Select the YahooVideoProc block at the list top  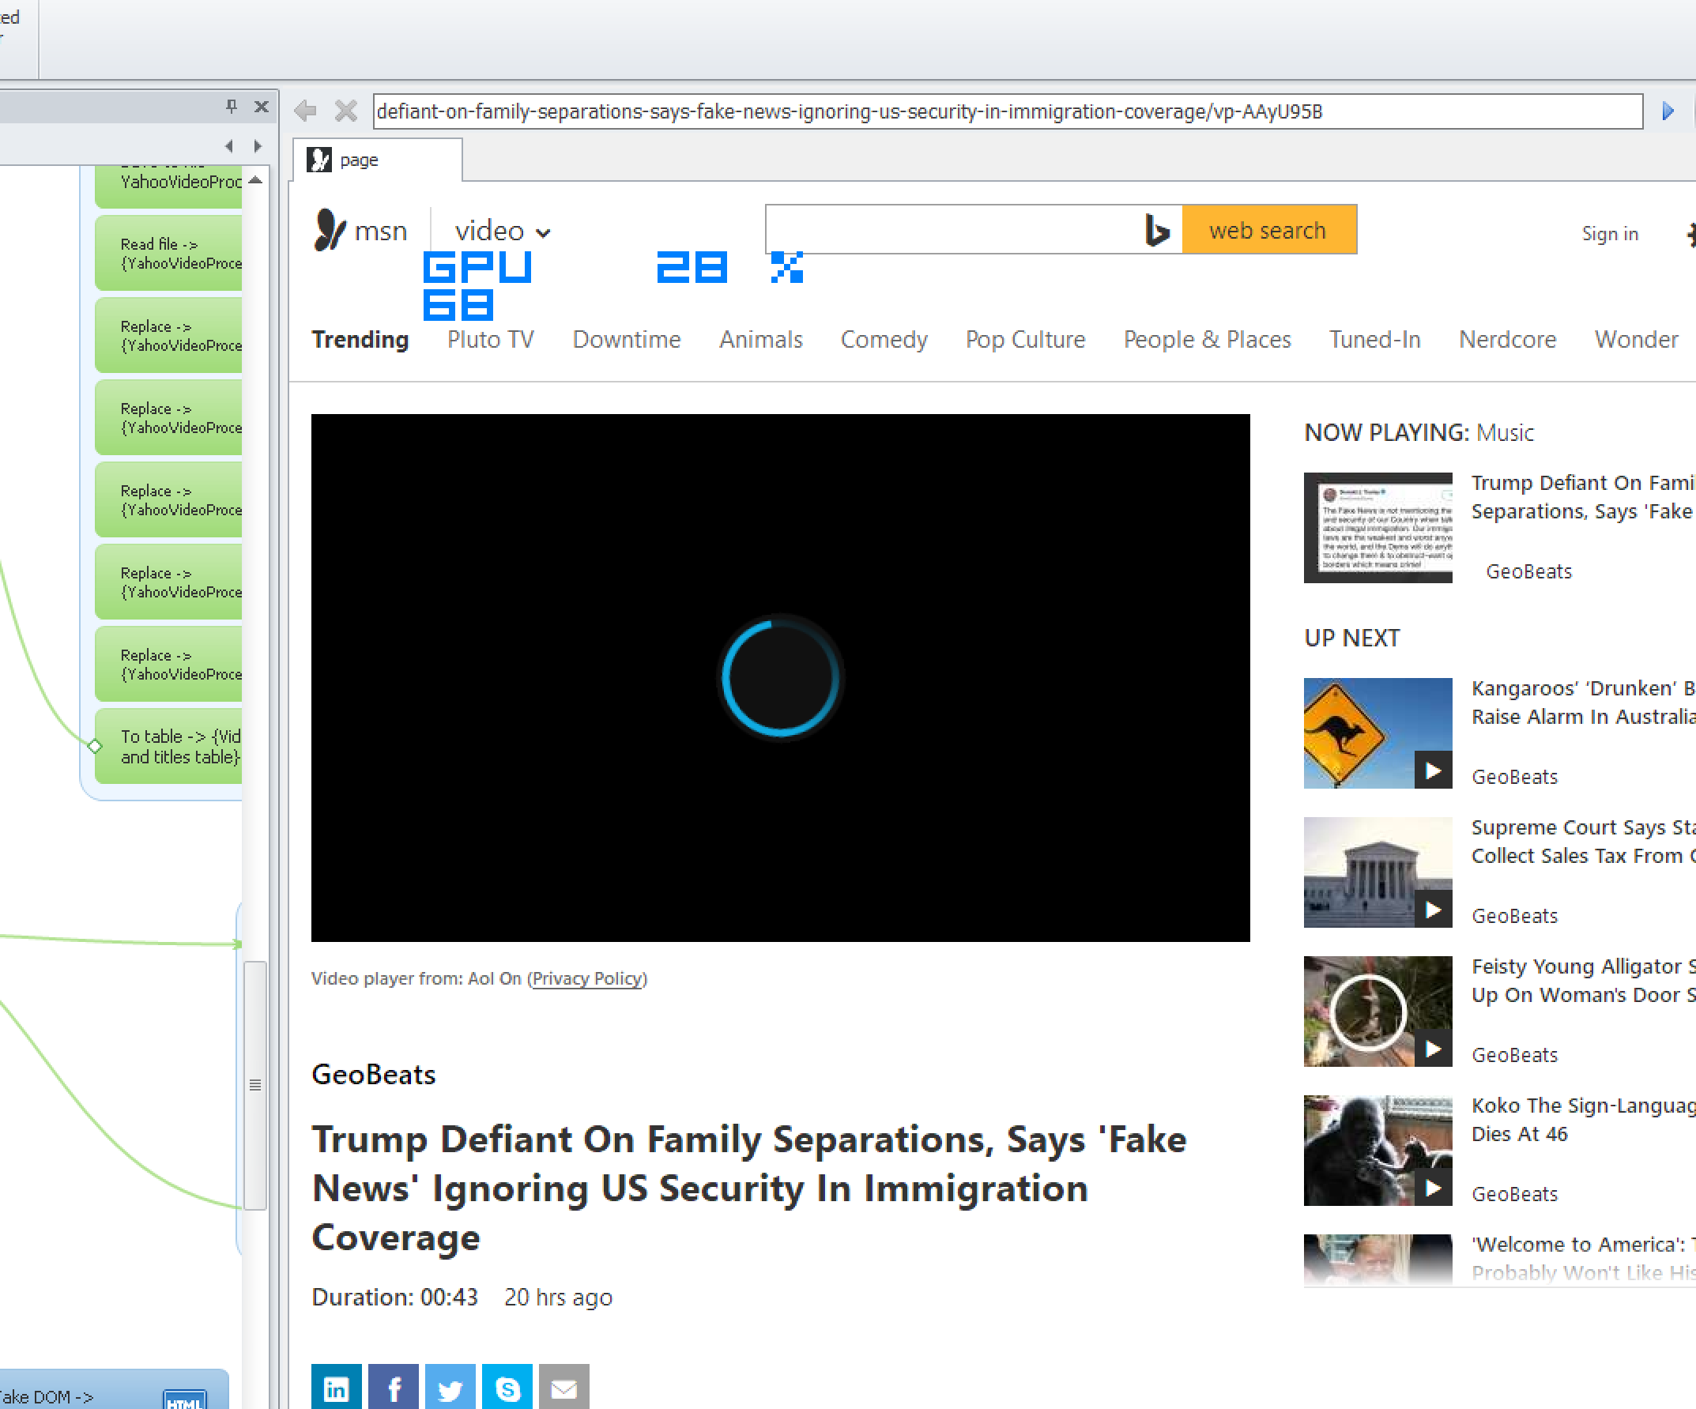pyautogui.click(x=168, y=186)
